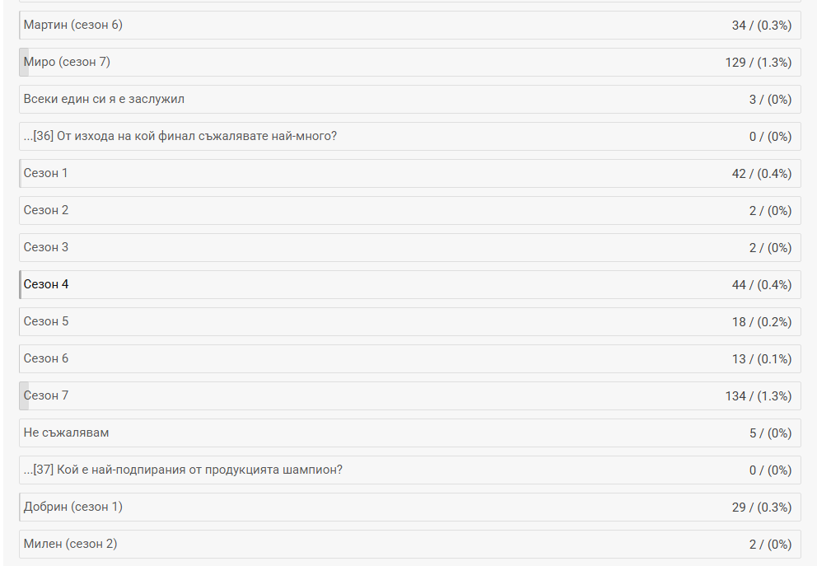Viewport: 817px width, 566px height.
Task: Select the Сезон 1 poll option
Action: pyautogui.click(x=46, y=173)
